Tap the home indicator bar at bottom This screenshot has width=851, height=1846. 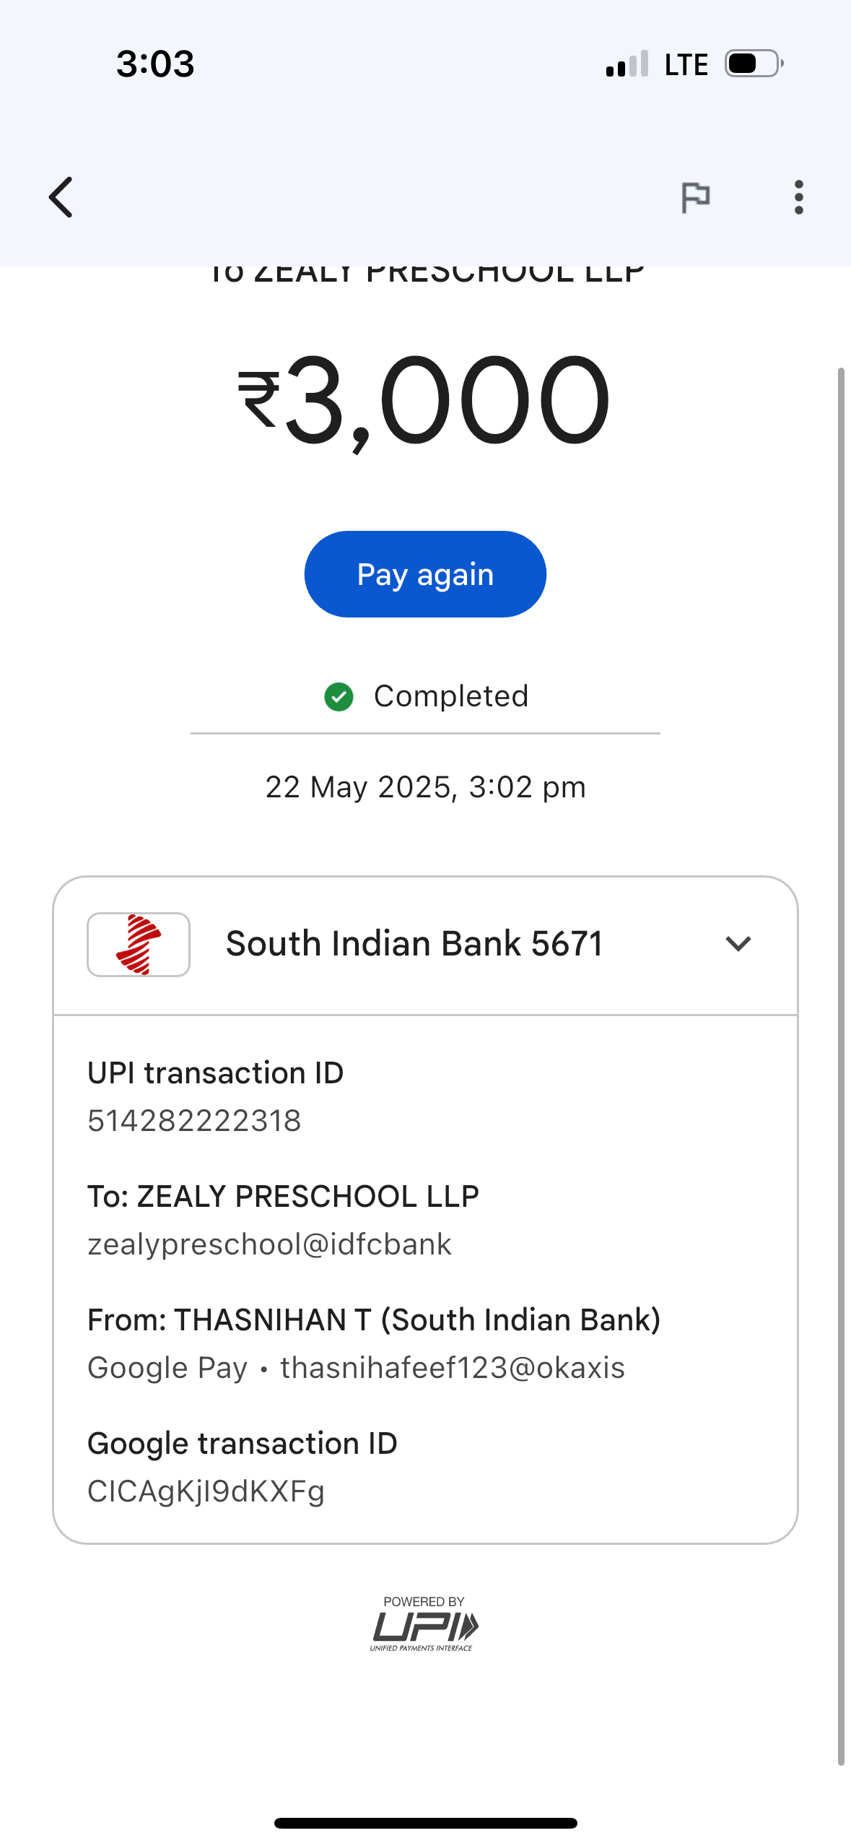(425, 1823)
